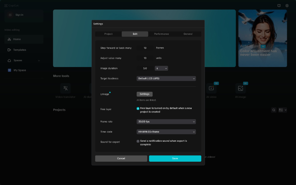
Task: Toggle the Free layer default checkbox
Action: 138,108
